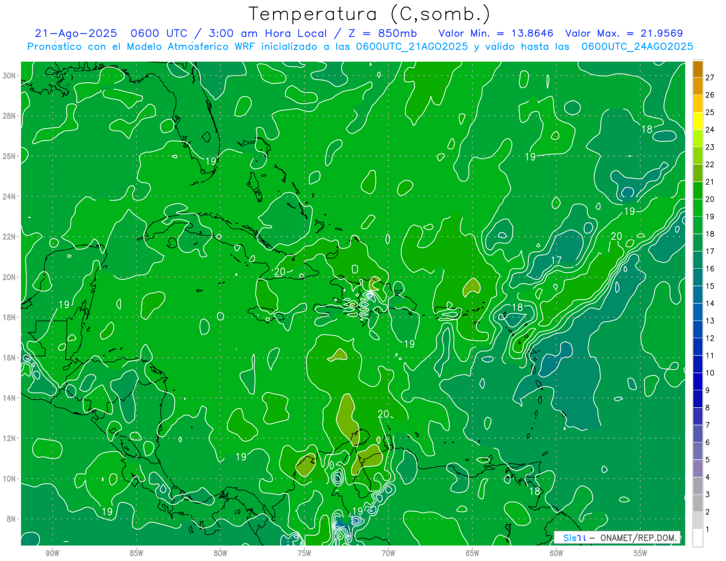
Task: Click latitude axis label "8N"
Action: tap(11, 519)
